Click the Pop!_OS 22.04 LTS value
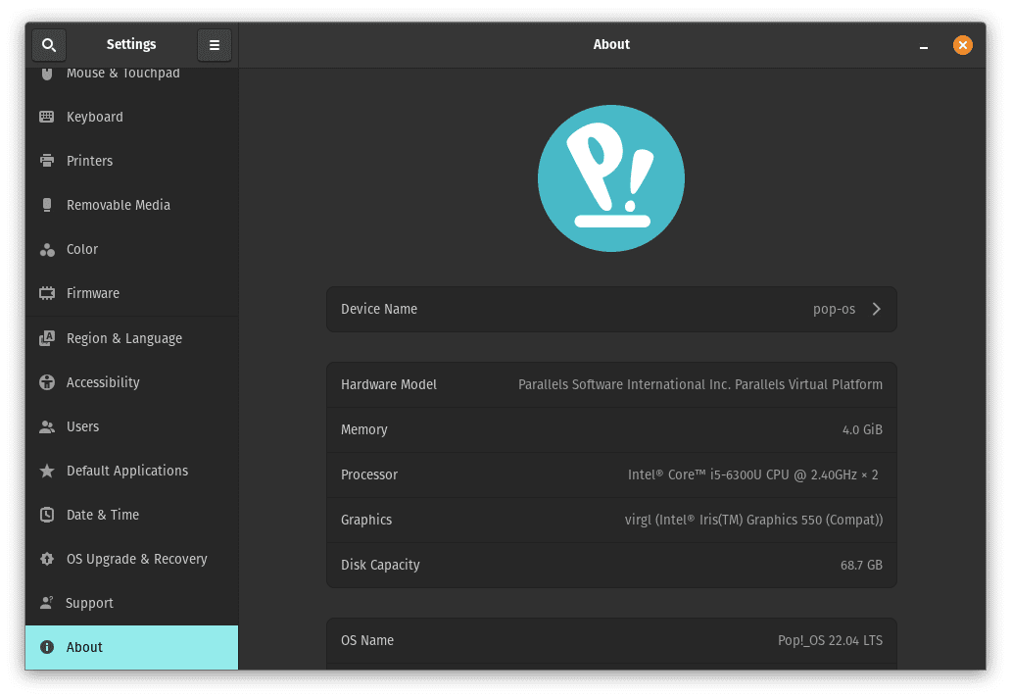The width and height of the screenshot is (1011, 698). coord(830,640)
